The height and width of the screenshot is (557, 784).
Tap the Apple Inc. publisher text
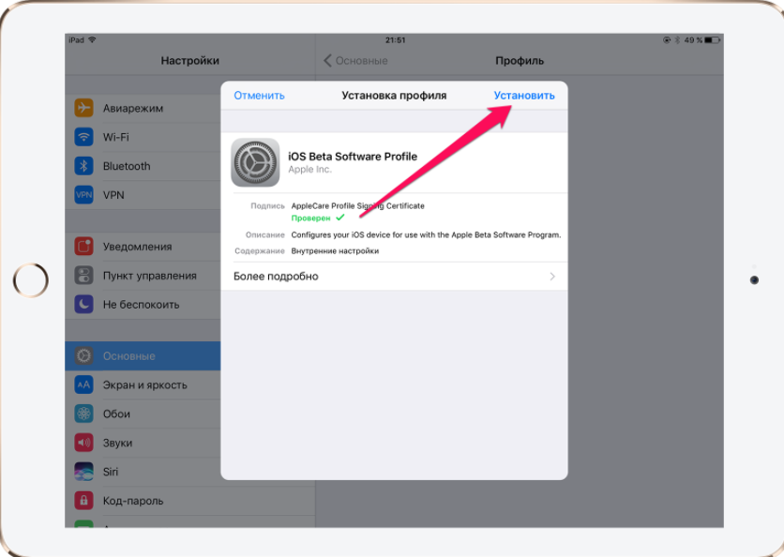(x=310, y=170)
